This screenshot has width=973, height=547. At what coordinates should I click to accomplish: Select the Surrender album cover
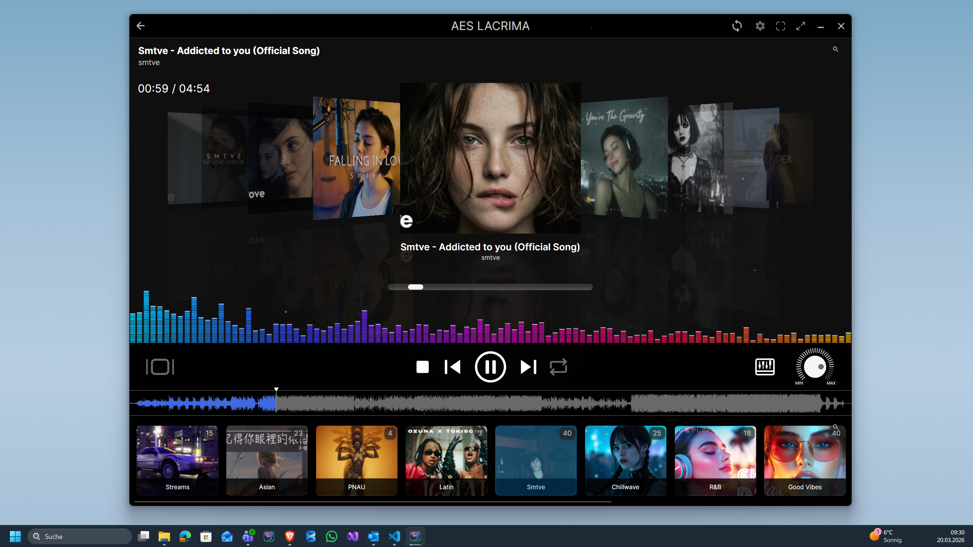pos(756,158)
